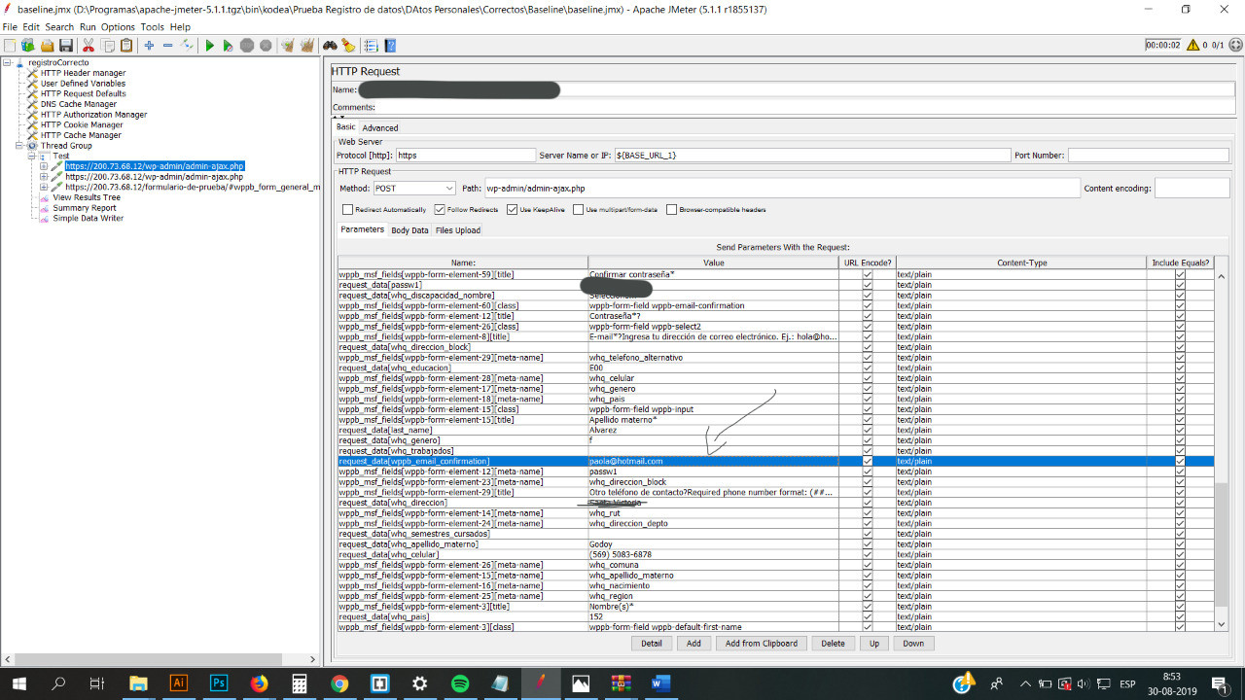
Task: Open Photoshop from the taskbar
Action: coord(219,683)
